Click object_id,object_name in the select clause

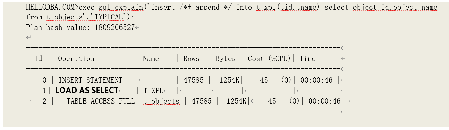tap(395, 7)
